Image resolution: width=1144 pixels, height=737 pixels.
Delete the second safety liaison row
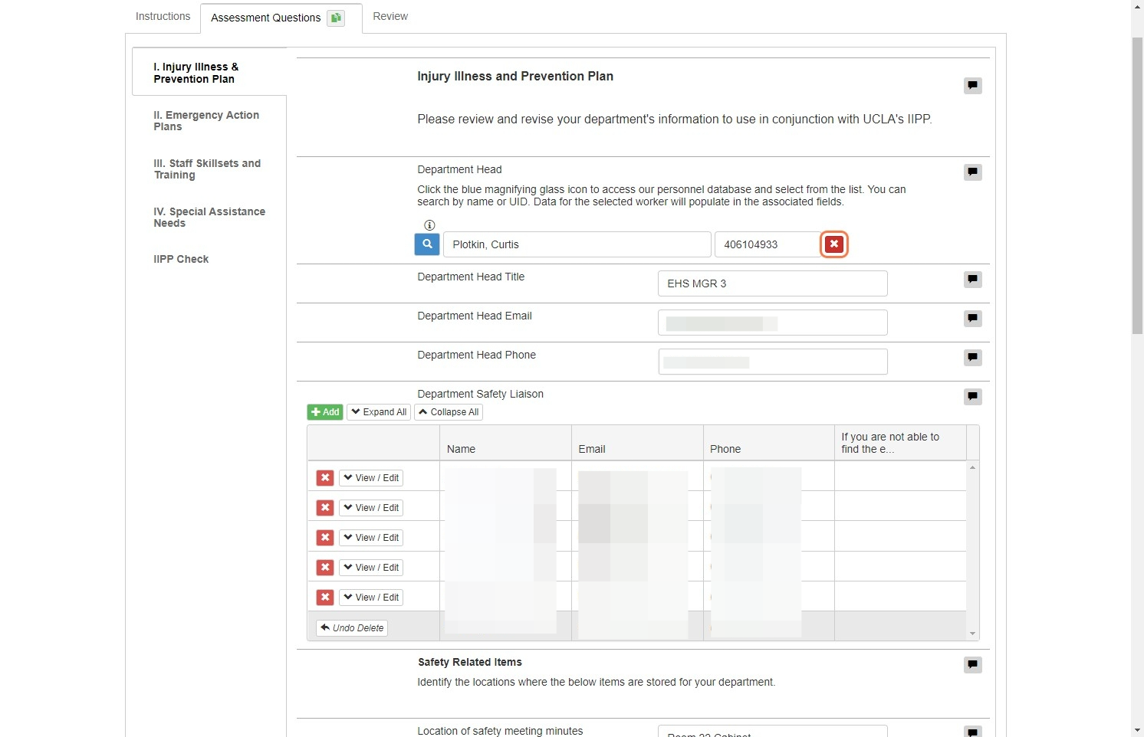point(325,508)
